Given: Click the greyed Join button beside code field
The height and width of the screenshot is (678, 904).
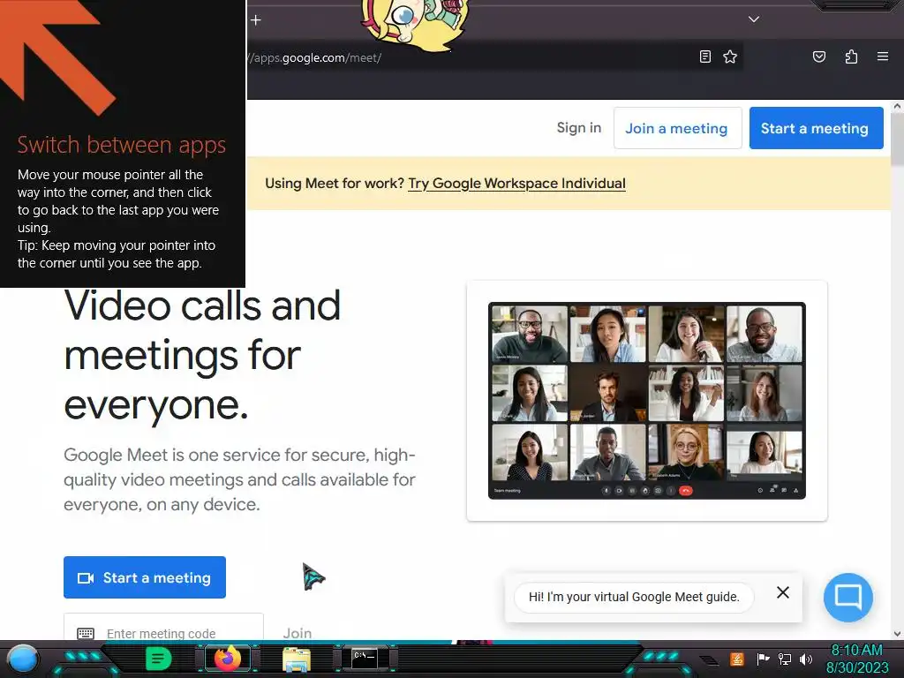Looking at the screenshot, I should (297, 633).
